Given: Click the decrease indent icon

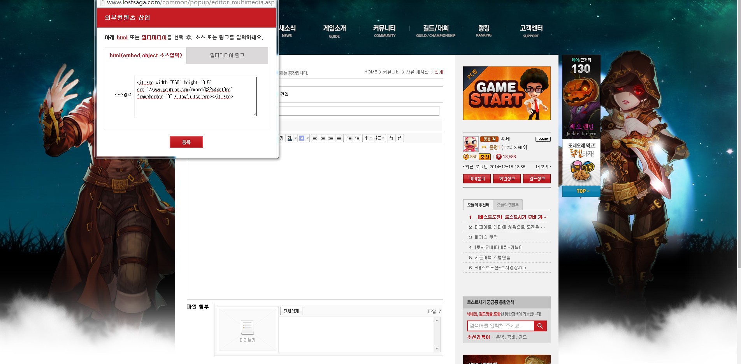Looking at the screenshot, I should (357, 138).
